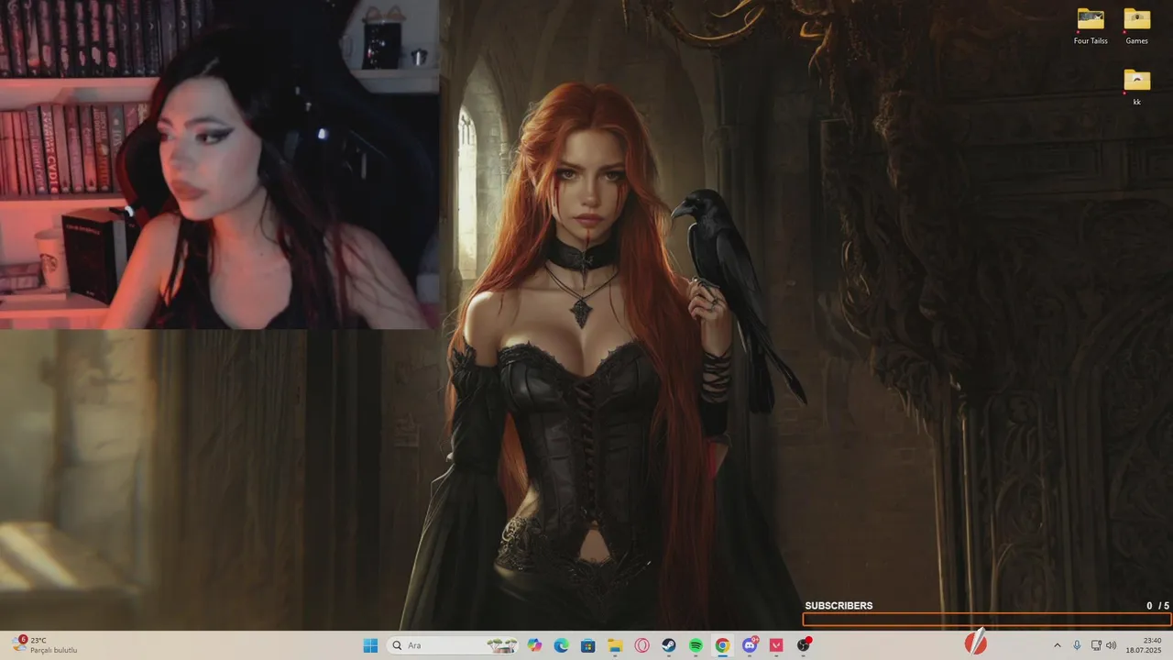
Task: Click the SUBSCRIBERS goal progress bar
Action: (987, 620)
